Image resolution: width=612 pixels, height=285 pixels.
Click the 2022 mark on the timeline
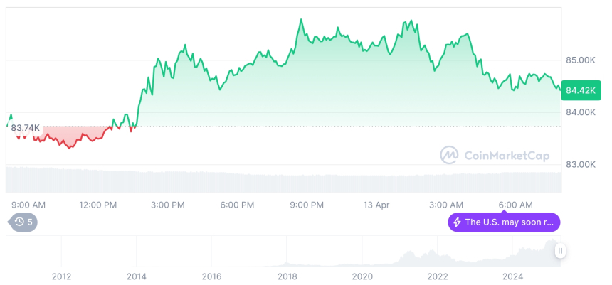point(437,276)
